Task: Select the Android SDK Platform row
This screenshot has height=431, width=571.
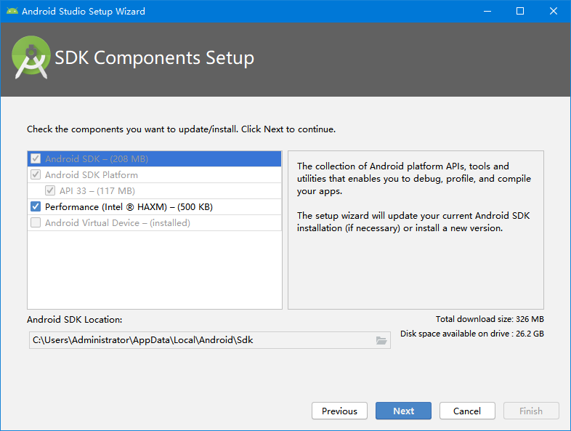Action: tap(91, 175)
